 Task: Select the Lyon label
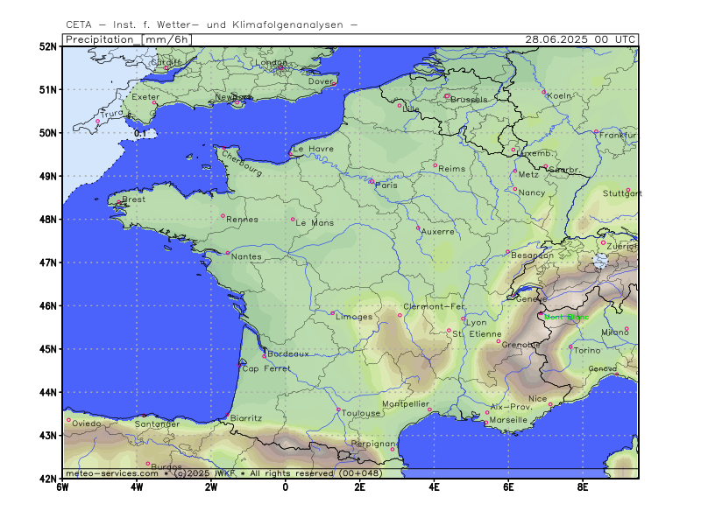476,323
